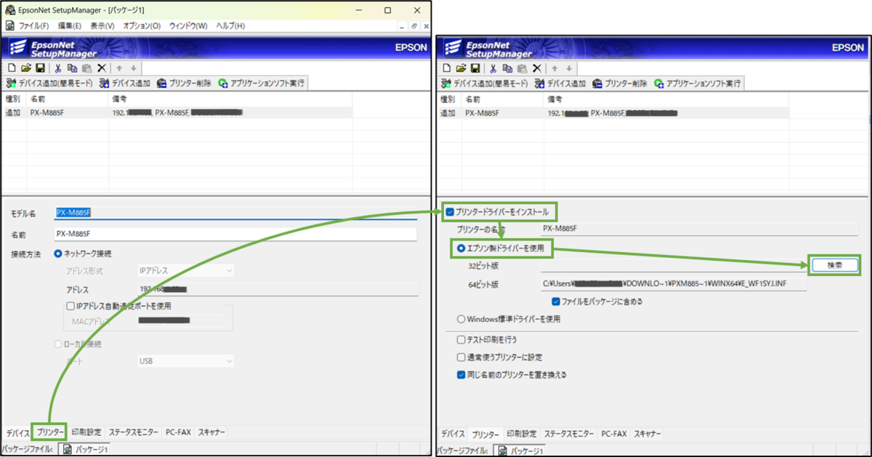Toggle 同じ名前のプリンターを置き換える checkbox
The width and height of the screenshot is (872, 457).
click(x=461, y=375)
